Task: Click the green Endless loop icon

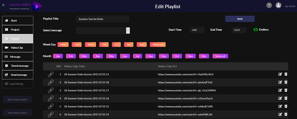Action: pos(255,30)
